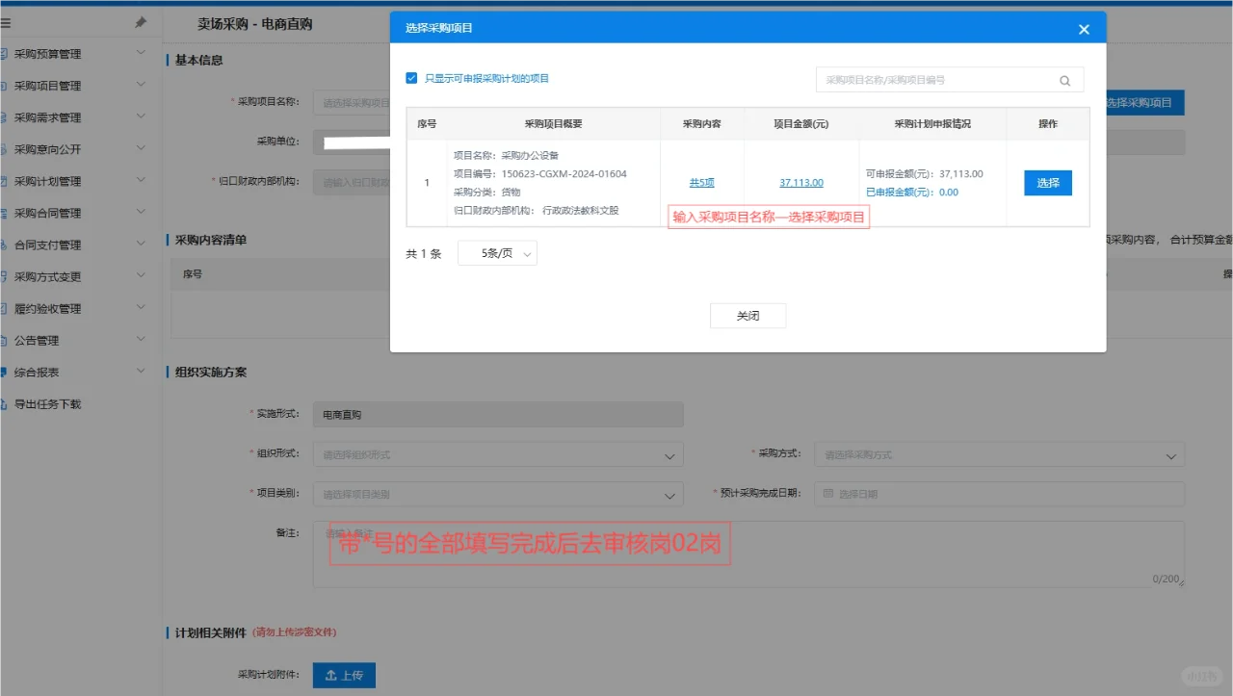Open the 共5项 procurement content link
This screenshot has height=696, width=1233.
[702, 183]
